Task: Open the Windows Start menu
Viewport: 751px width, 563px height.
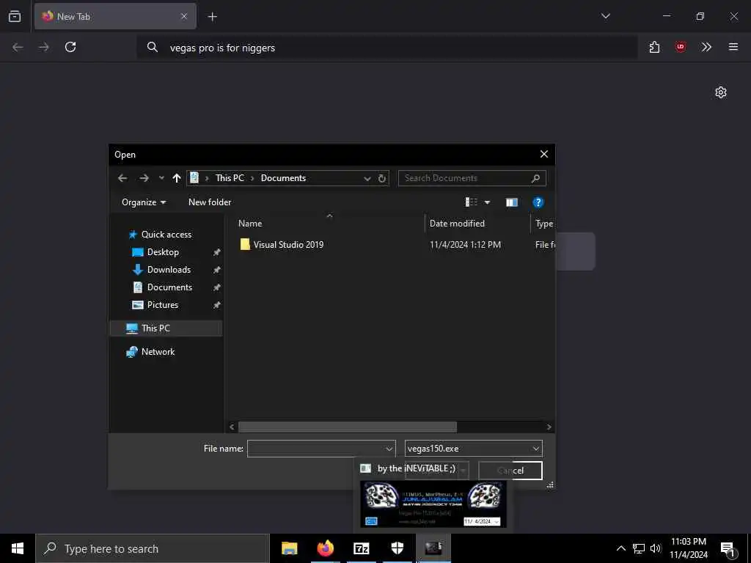Action: click(x=18, y=548)
